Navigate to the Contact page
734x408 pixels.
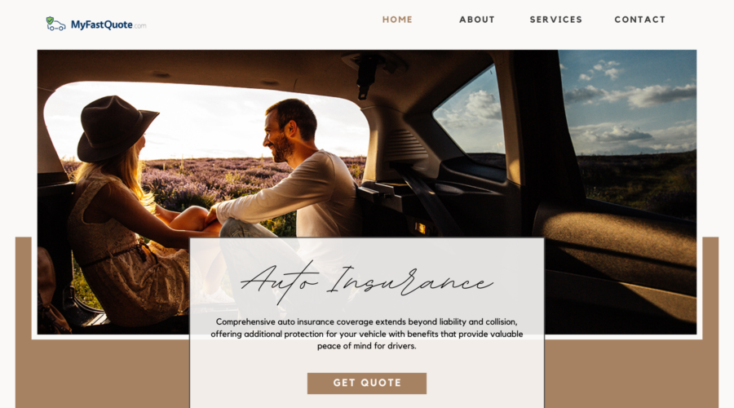pyautogui.click(x=639, y=20)
